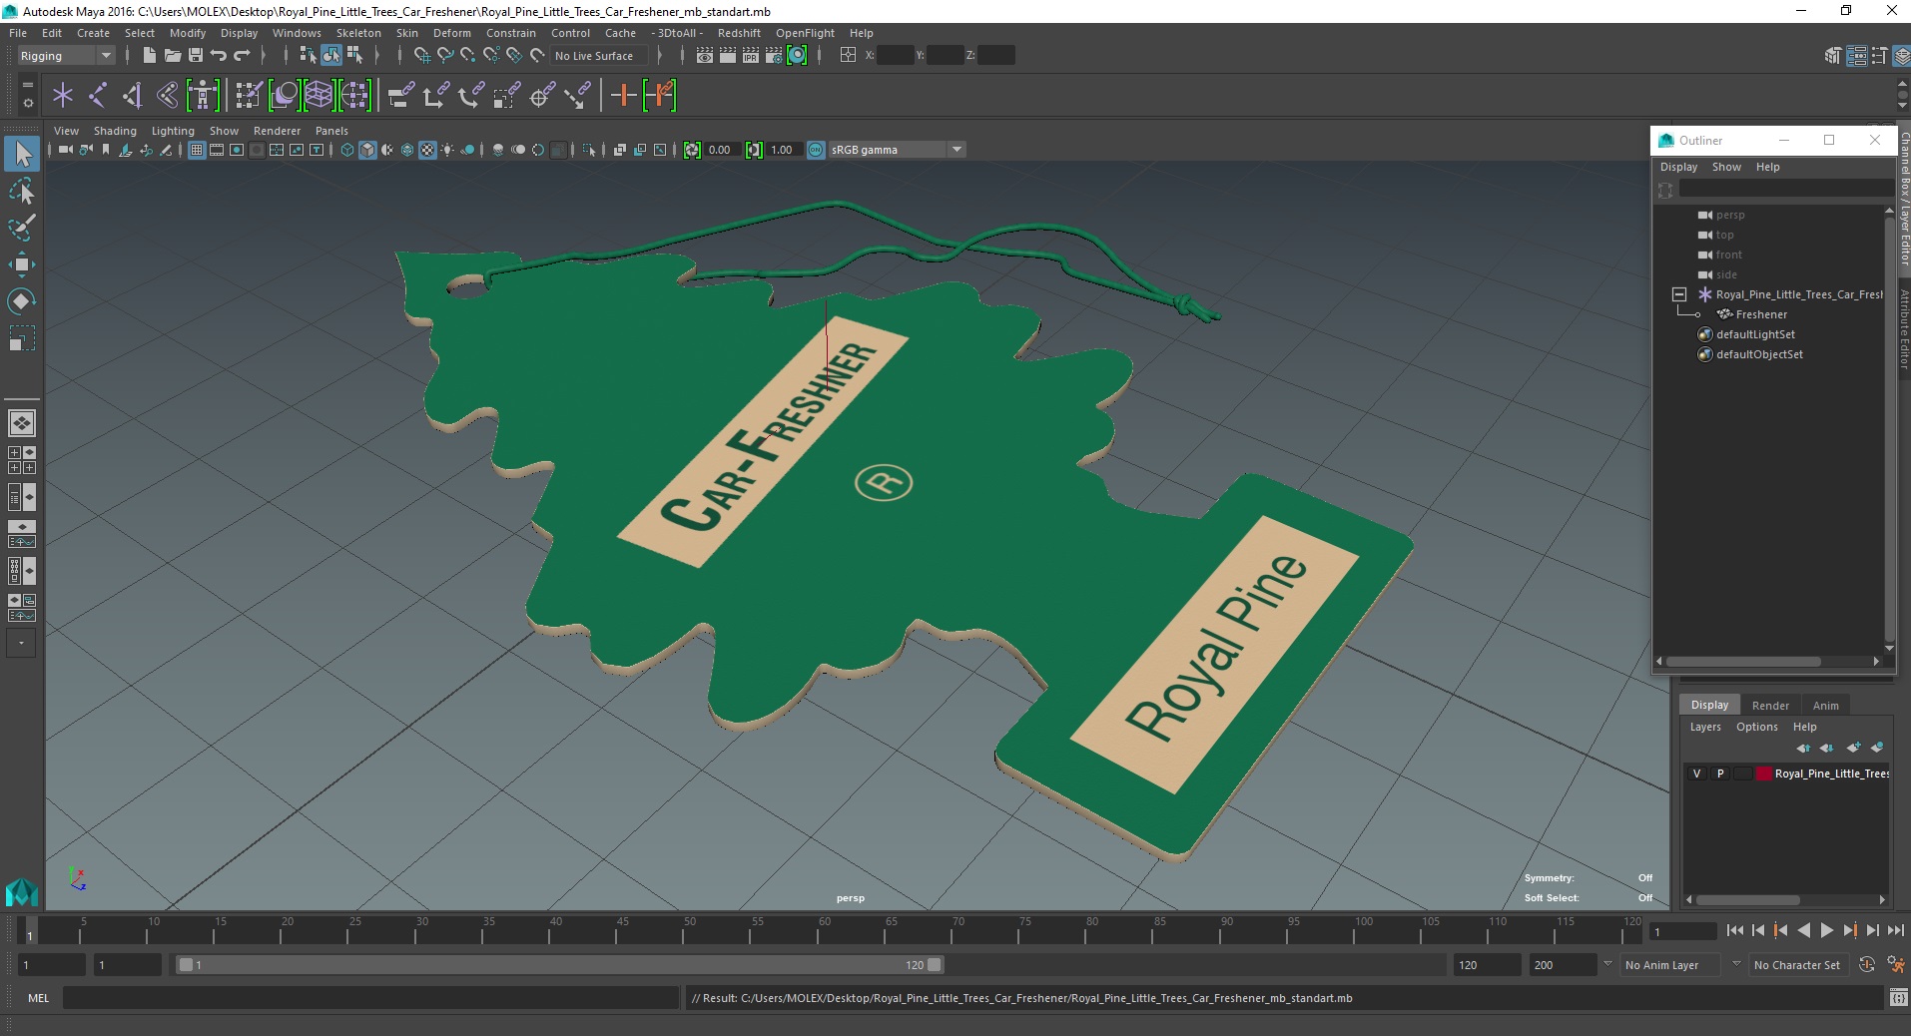Create a new scene with the New icon
This screenshot has height=1036, width=1911.
pyautogui.click(x=149, y=56)
